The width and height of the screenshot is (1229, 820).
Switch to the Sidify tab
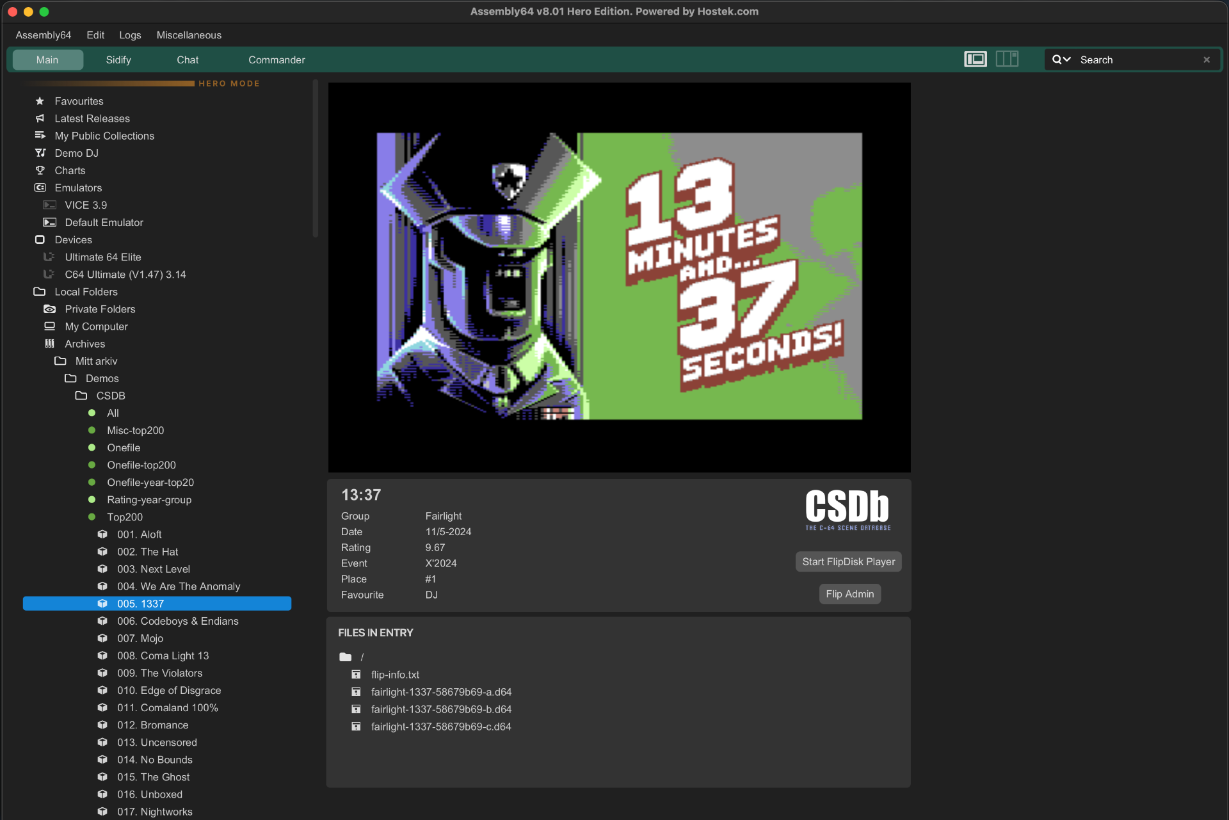click(118, 60)
